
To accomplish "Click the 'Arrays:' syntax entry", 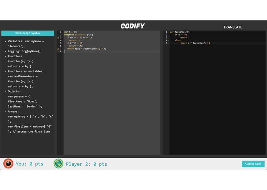I will pyautogui.click(x=13, y=112).
